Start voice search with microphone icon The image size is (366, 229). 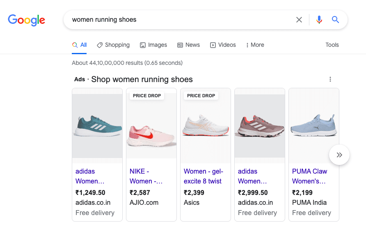point(319,20)
